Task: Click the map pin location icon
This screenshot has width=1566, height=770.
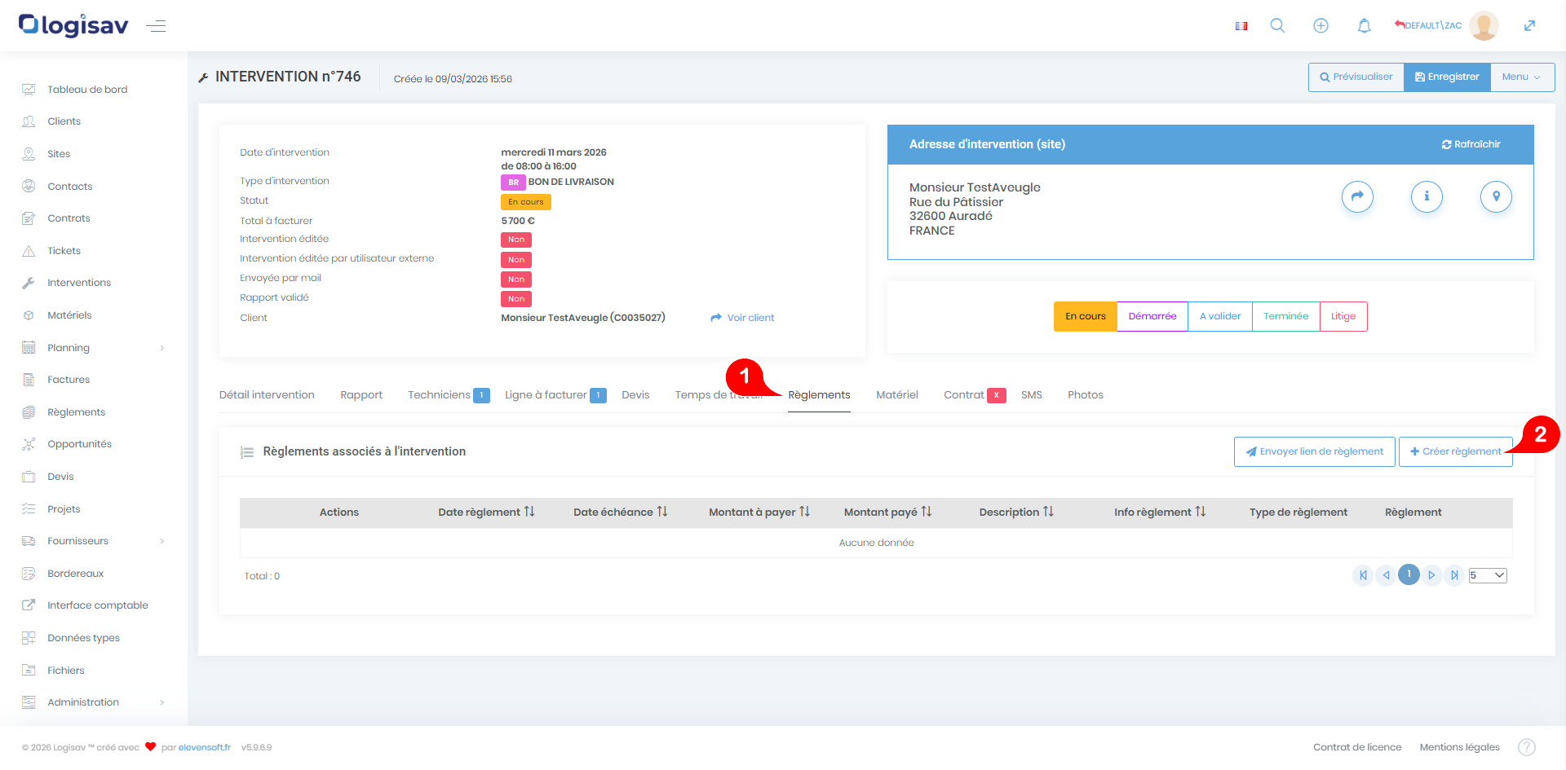Action: (1496, 196)
